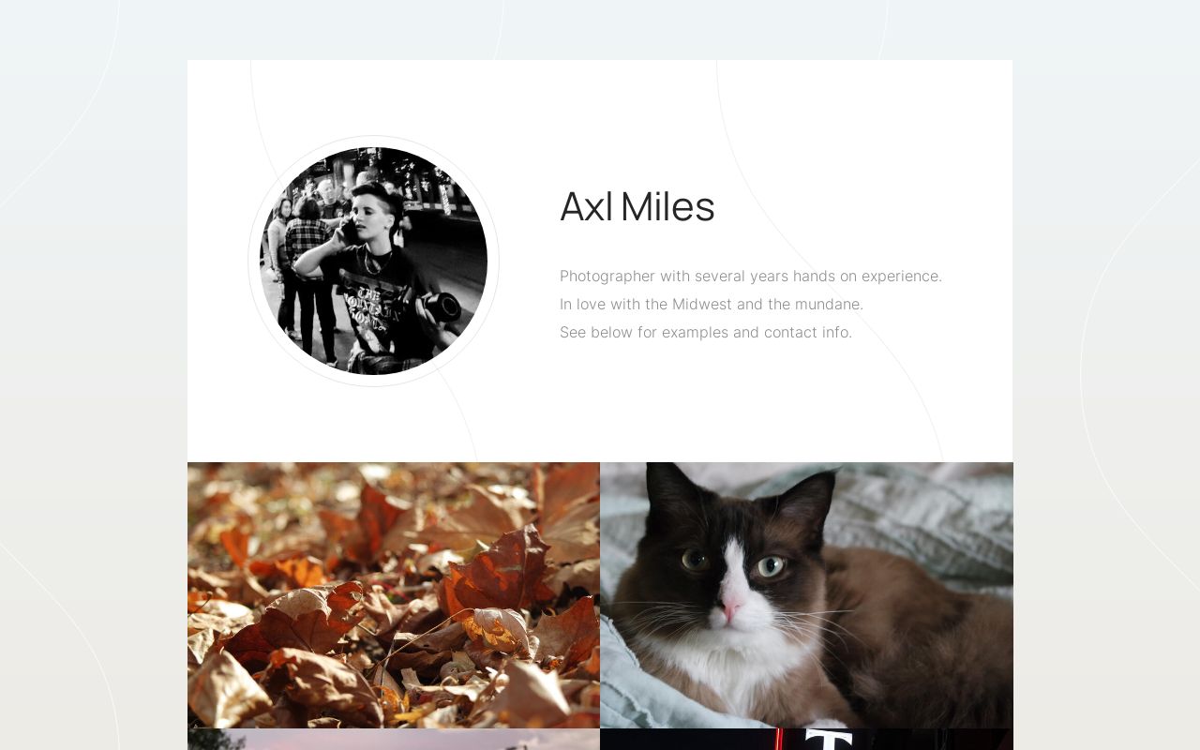Click the partially visible sky photo below the leaves
Viewport: 1200px width, 750px height.
coord(394,740)
